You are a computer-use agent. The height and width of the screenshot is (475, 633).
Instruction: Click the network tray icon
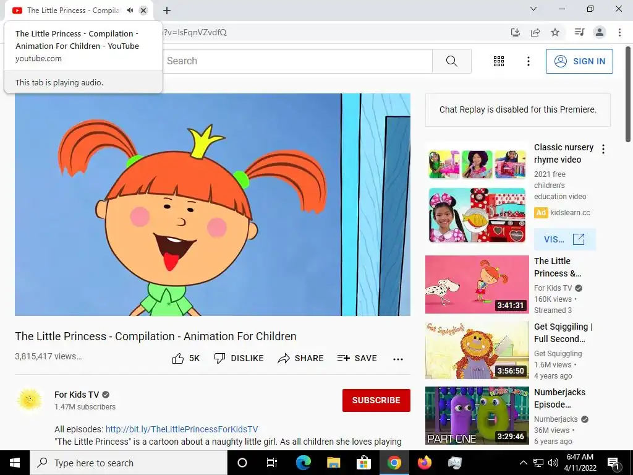(538, 463)
